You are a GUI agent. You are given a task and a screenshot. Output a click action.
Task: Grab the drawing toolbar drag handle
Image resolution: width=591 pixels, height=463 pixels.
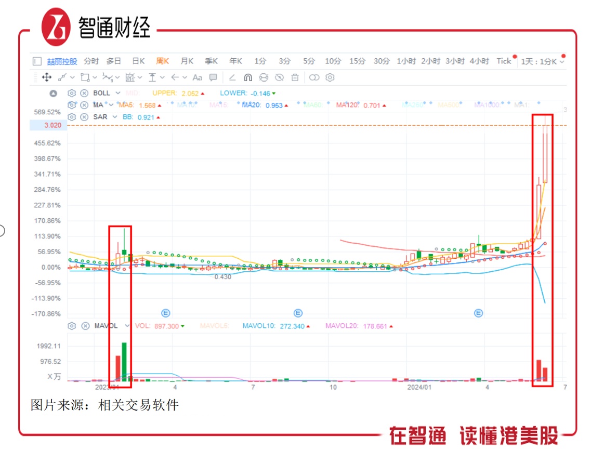(35, 77)
